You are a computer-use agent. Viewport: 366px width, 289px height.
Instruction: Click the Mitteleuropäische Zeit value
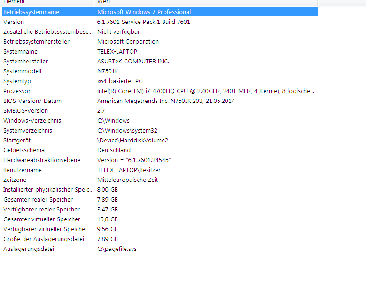click(127, 180)
